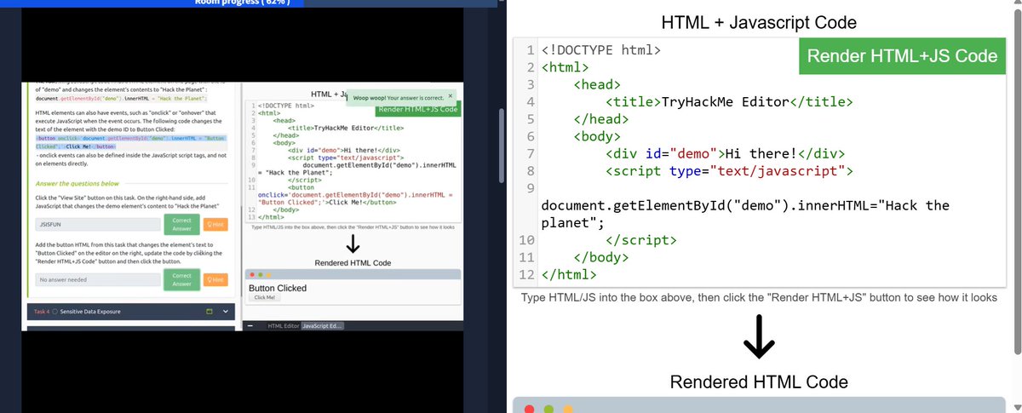Close the 'Woop woop! Your answer is correct' notification
This screenshot has width=1022, height=413.
pyautogui.click(x=450, y=96)
